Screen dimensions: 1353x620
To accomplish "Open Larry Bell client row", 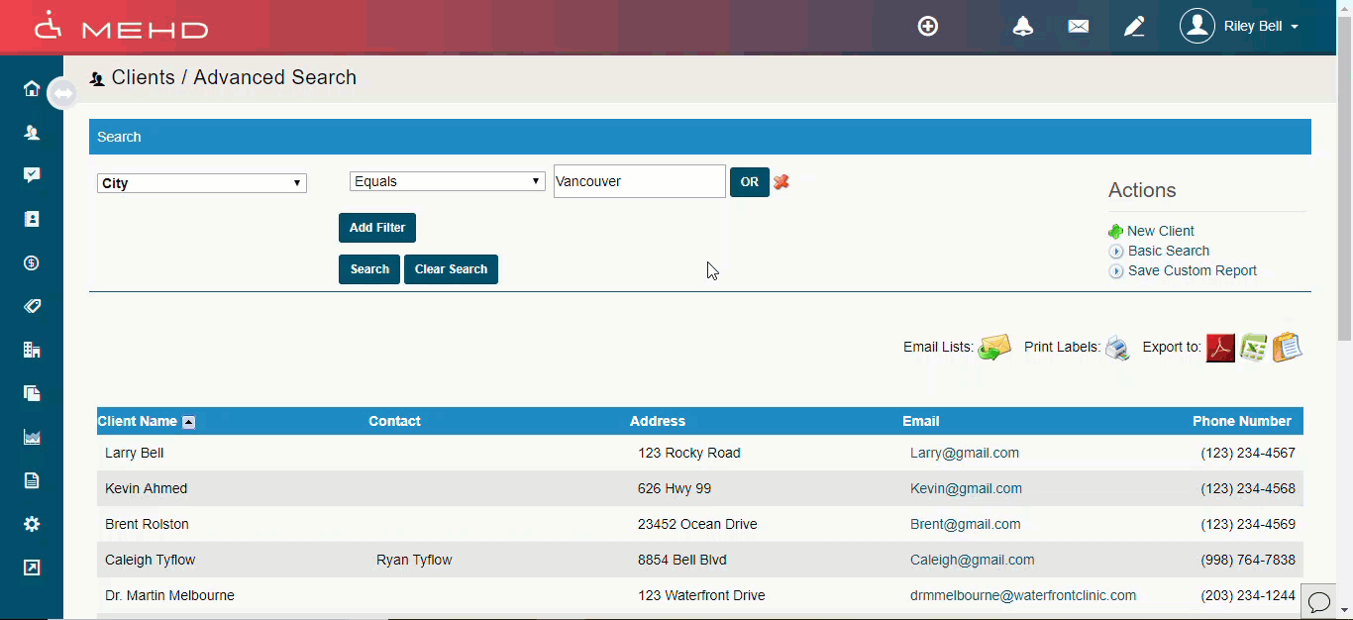I will click(700, 453).
